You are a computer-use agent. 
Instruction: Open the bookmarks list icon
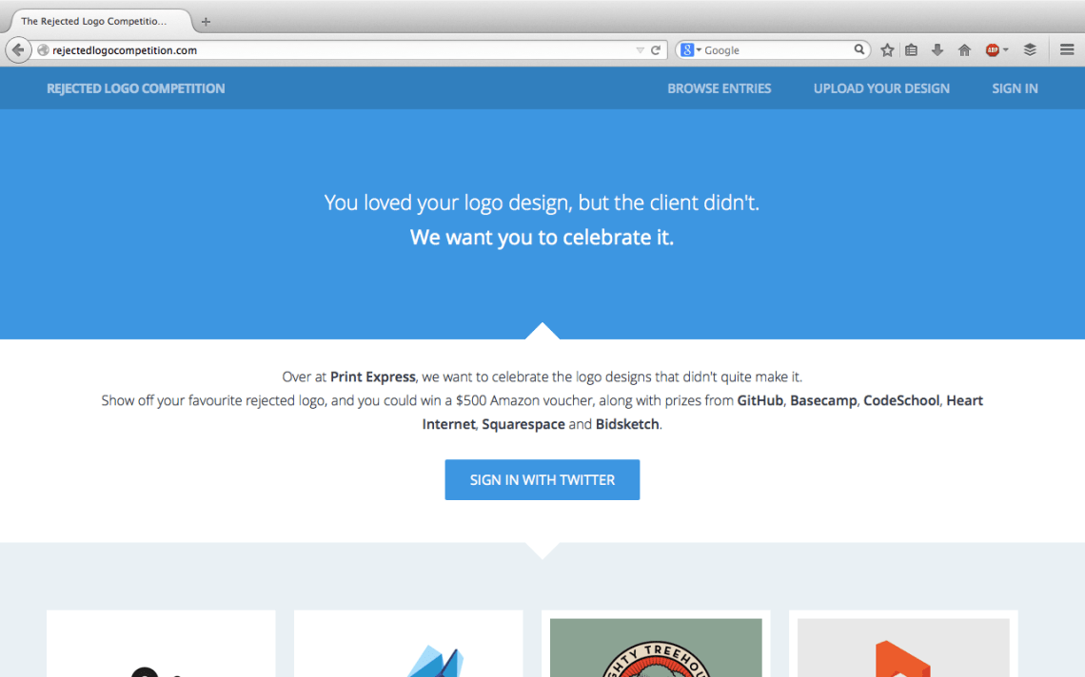(x=912, y=50)
